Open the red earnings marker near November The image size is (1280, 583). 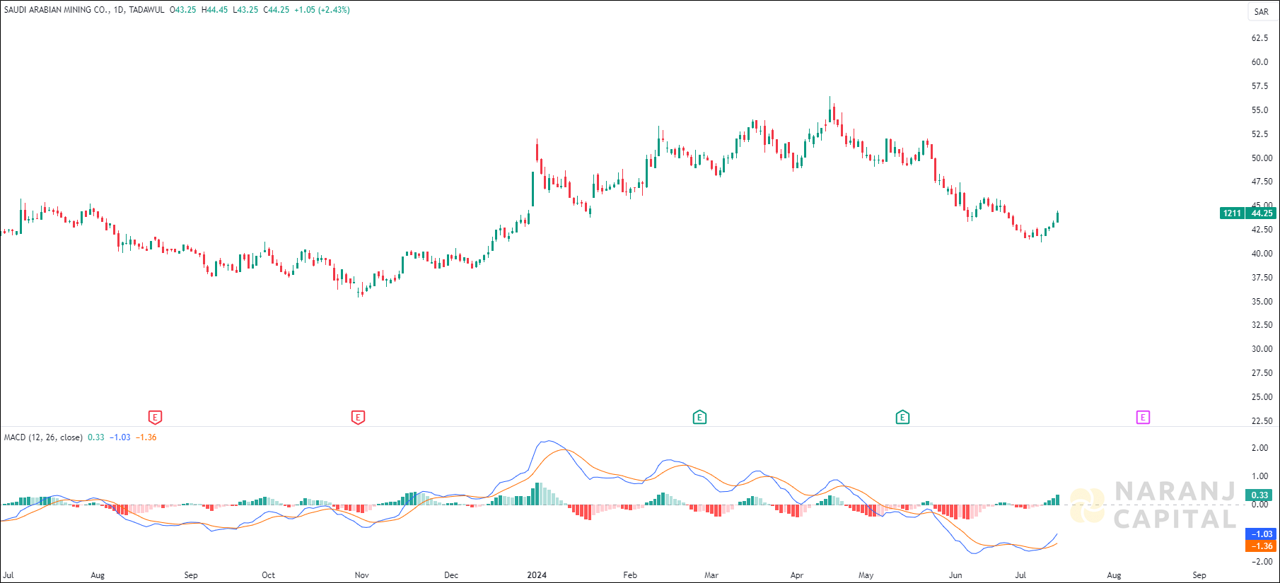358,418
